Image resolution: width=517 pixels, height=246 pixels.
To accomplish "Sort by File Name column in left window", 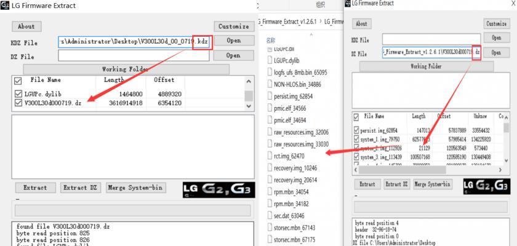I will point(46,80).
